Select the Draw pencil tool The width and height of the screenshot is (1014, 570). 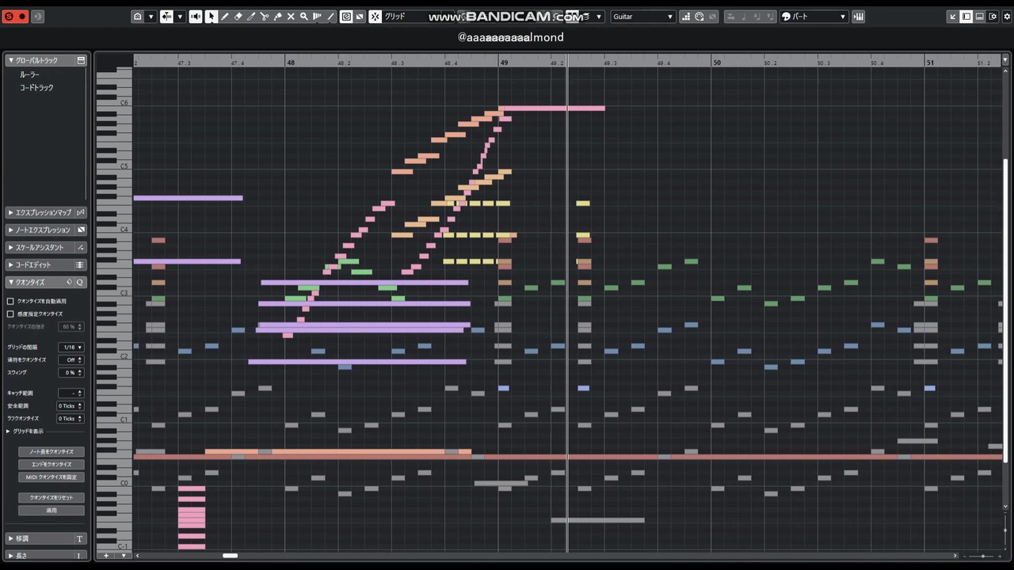point(225,16)
